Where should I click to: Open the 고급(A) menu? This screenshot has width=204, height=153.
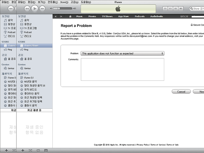(x=75, y=2)
